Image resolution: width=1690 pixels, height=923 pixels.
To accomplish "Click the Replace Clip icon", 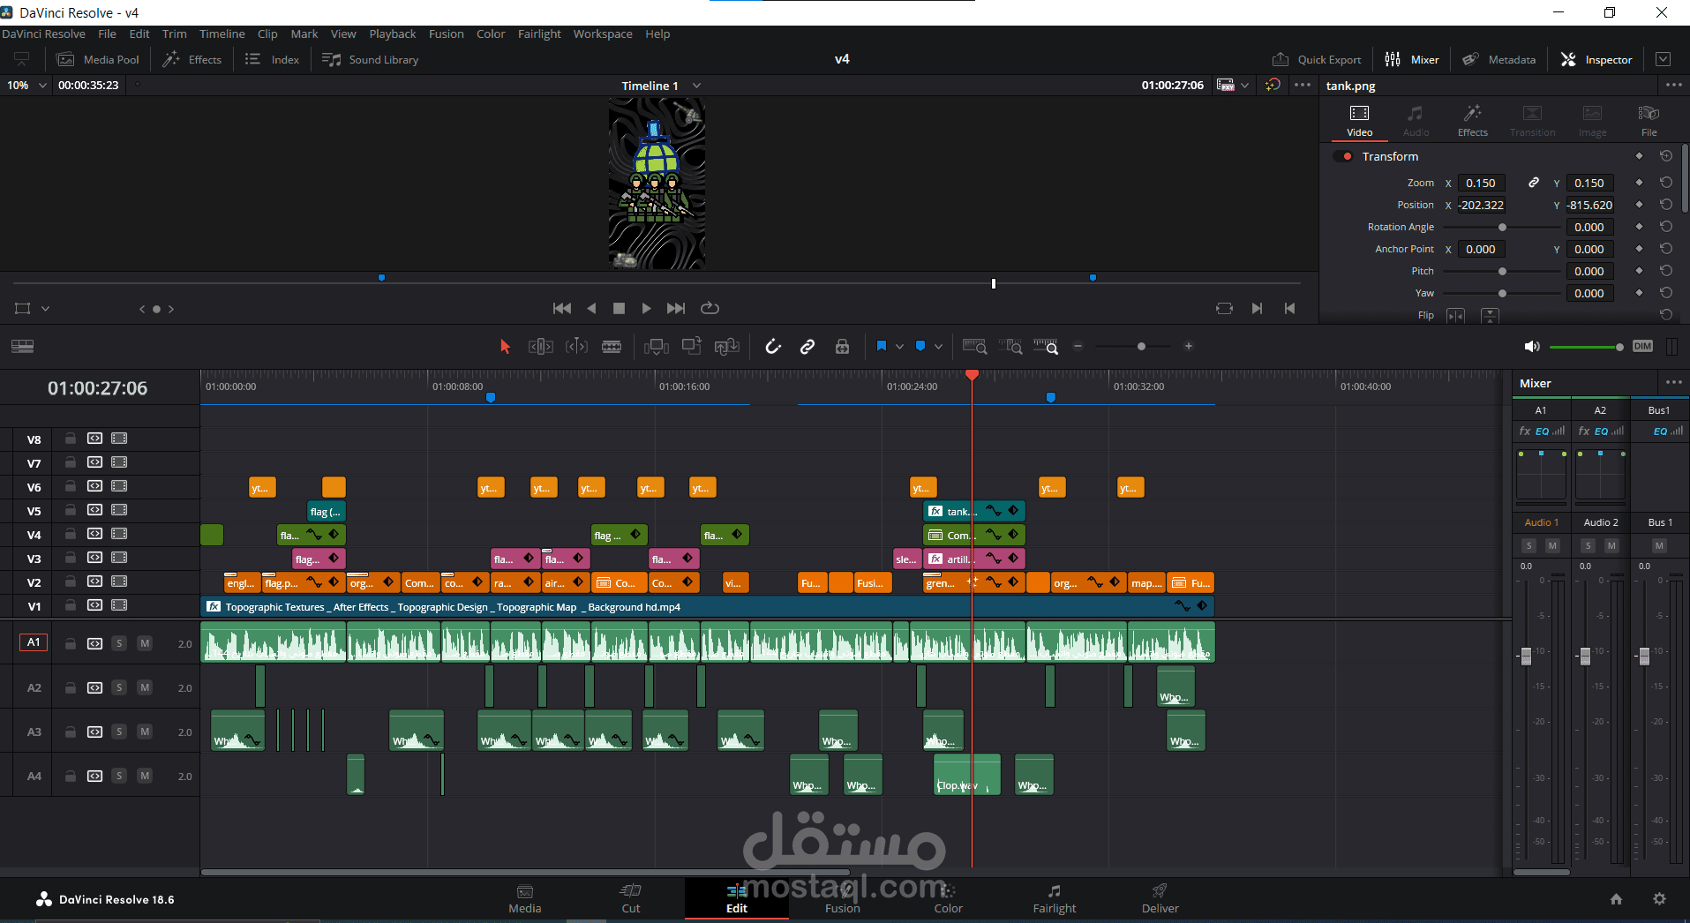I will click(727, 347).
